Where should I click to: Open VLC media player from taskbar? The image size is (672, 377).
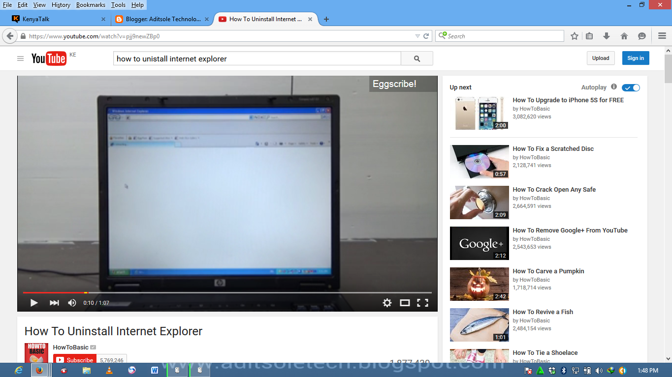pyautogui.click(x=109, y=370)
